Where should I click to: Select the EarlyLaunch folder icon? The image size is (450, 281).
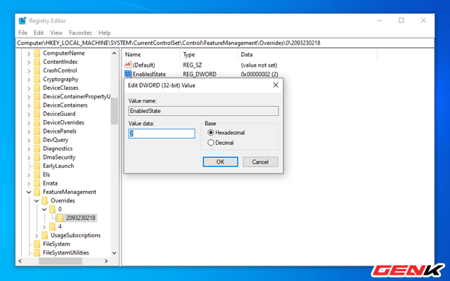point(37,166)
